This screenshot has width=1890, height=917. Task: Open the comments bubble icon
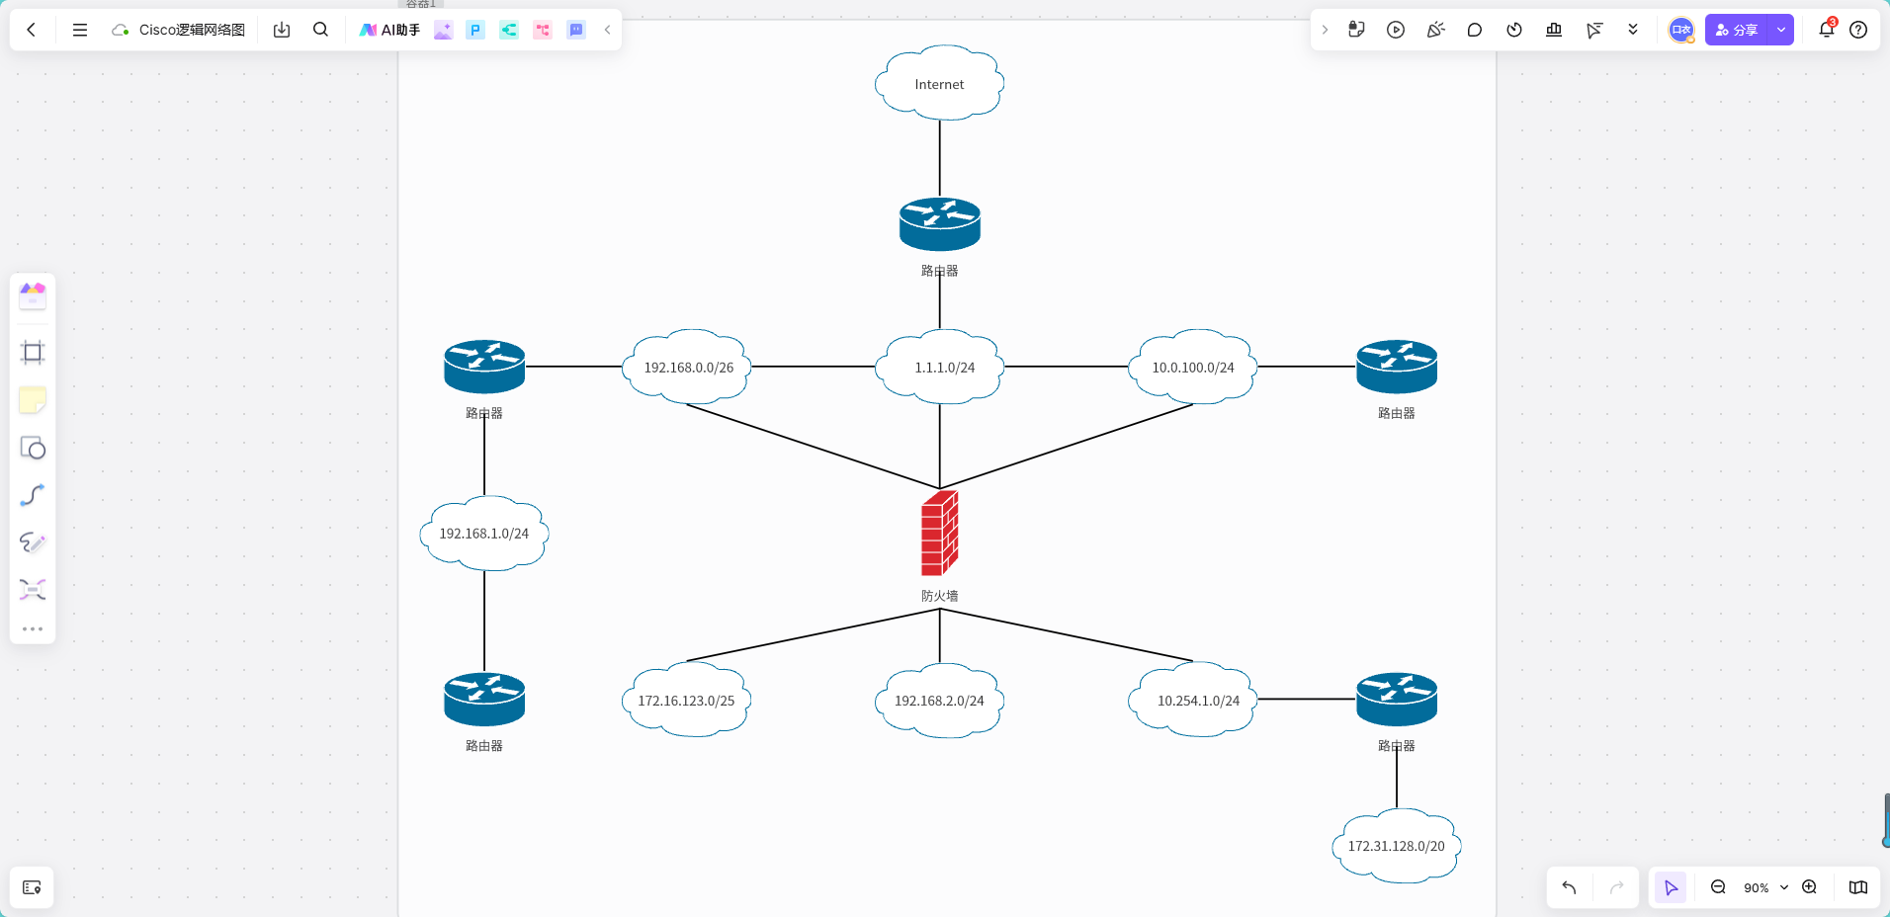point(1475,30)
